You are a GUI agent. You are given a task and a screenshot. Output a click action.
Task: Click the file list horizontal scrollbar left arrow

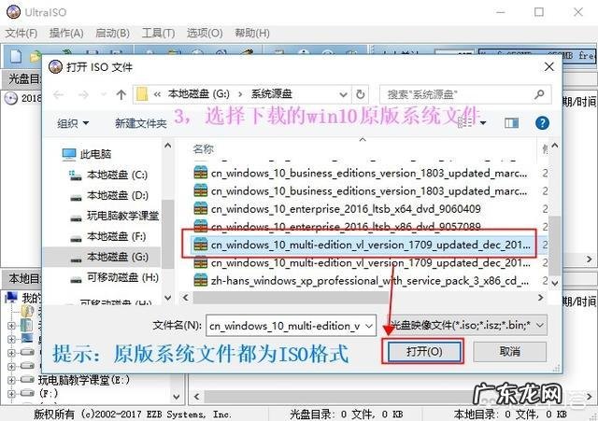click(x=186, y=298)
